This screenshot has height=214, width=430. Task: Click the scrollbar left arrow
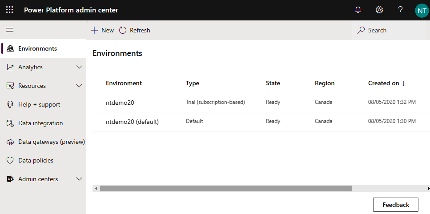point(96,188)
